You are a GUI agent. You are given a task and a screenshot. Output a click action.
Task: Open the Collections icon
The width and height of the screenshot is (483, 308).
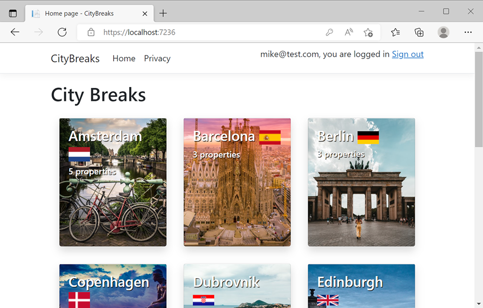pyautogui.click(x=419, y=32)
